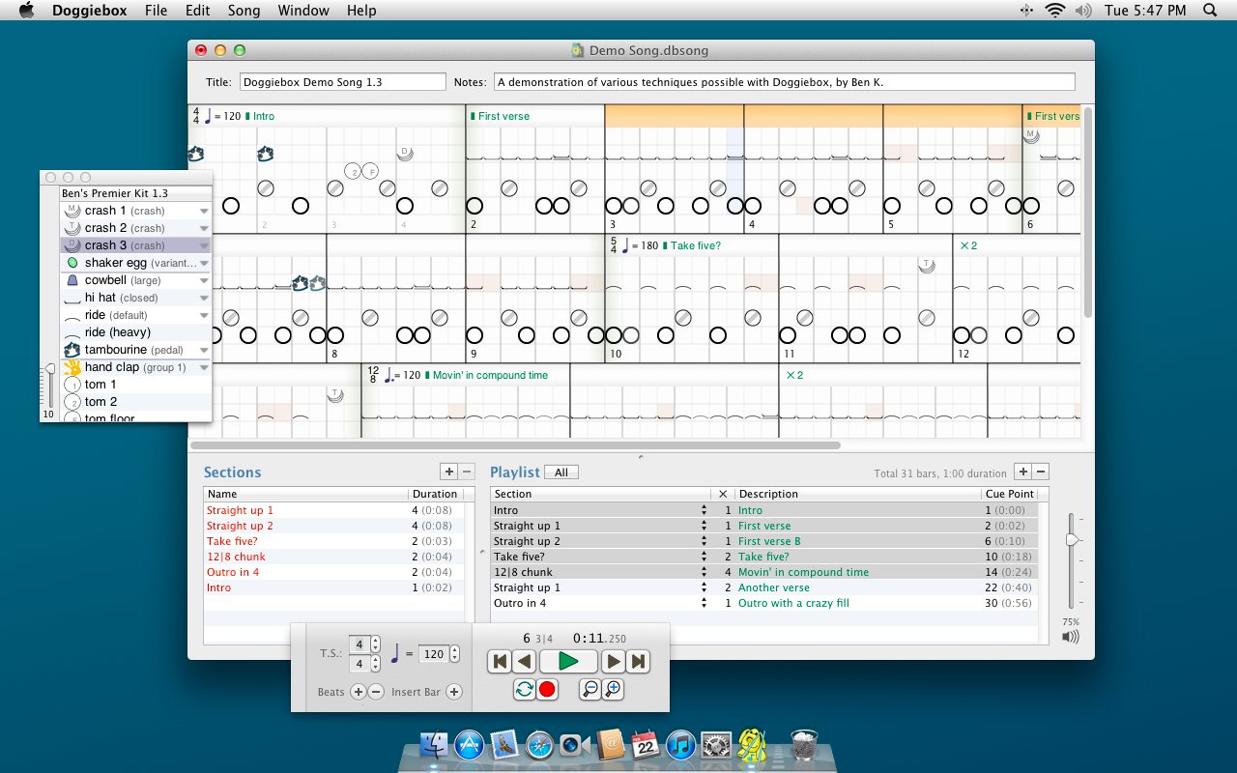Click the Notes text field
The image size is (1237, 773).
click(784, 82)
